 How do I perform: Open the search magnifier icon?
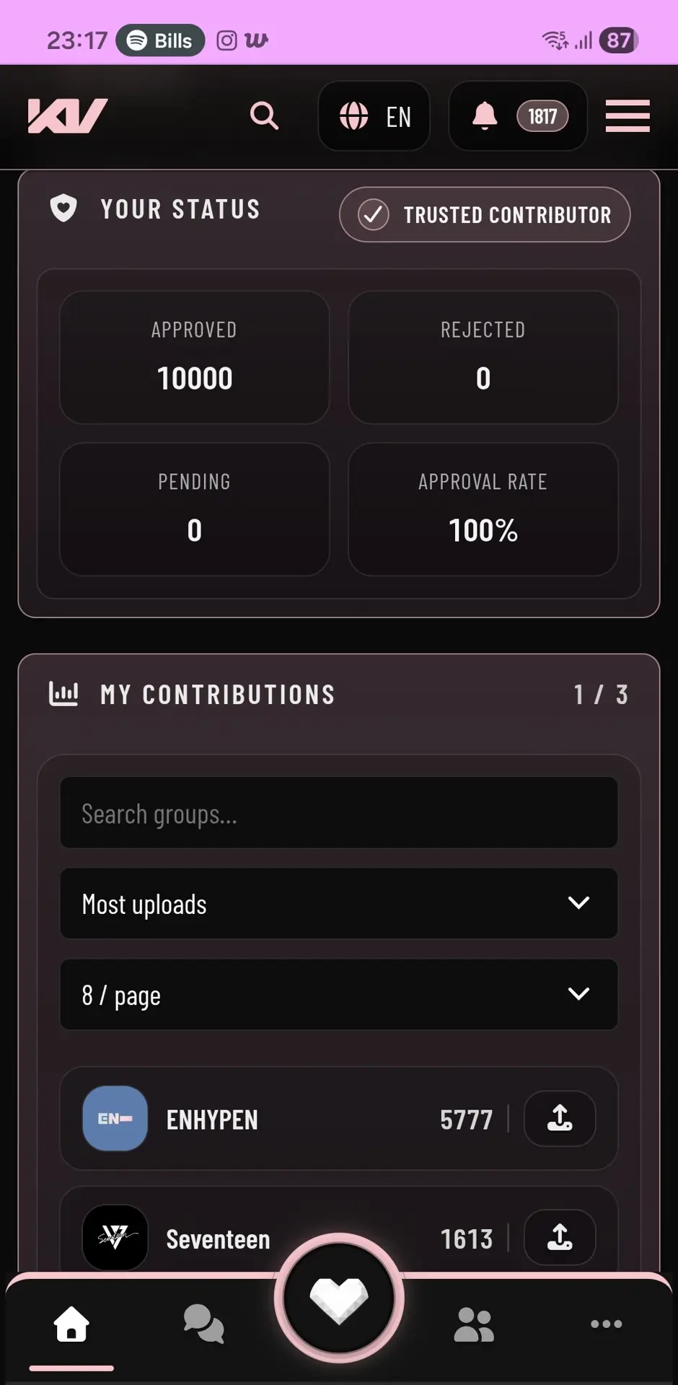264,115
